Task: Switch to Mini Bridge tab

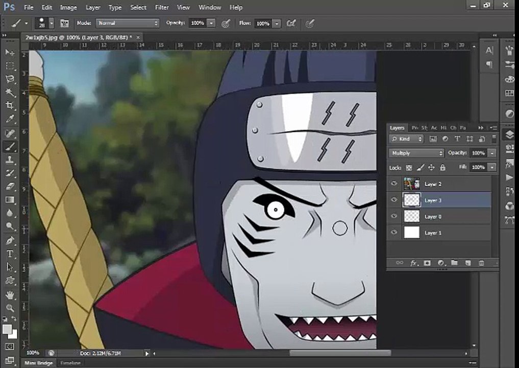Action: click(x=38, y=363)
